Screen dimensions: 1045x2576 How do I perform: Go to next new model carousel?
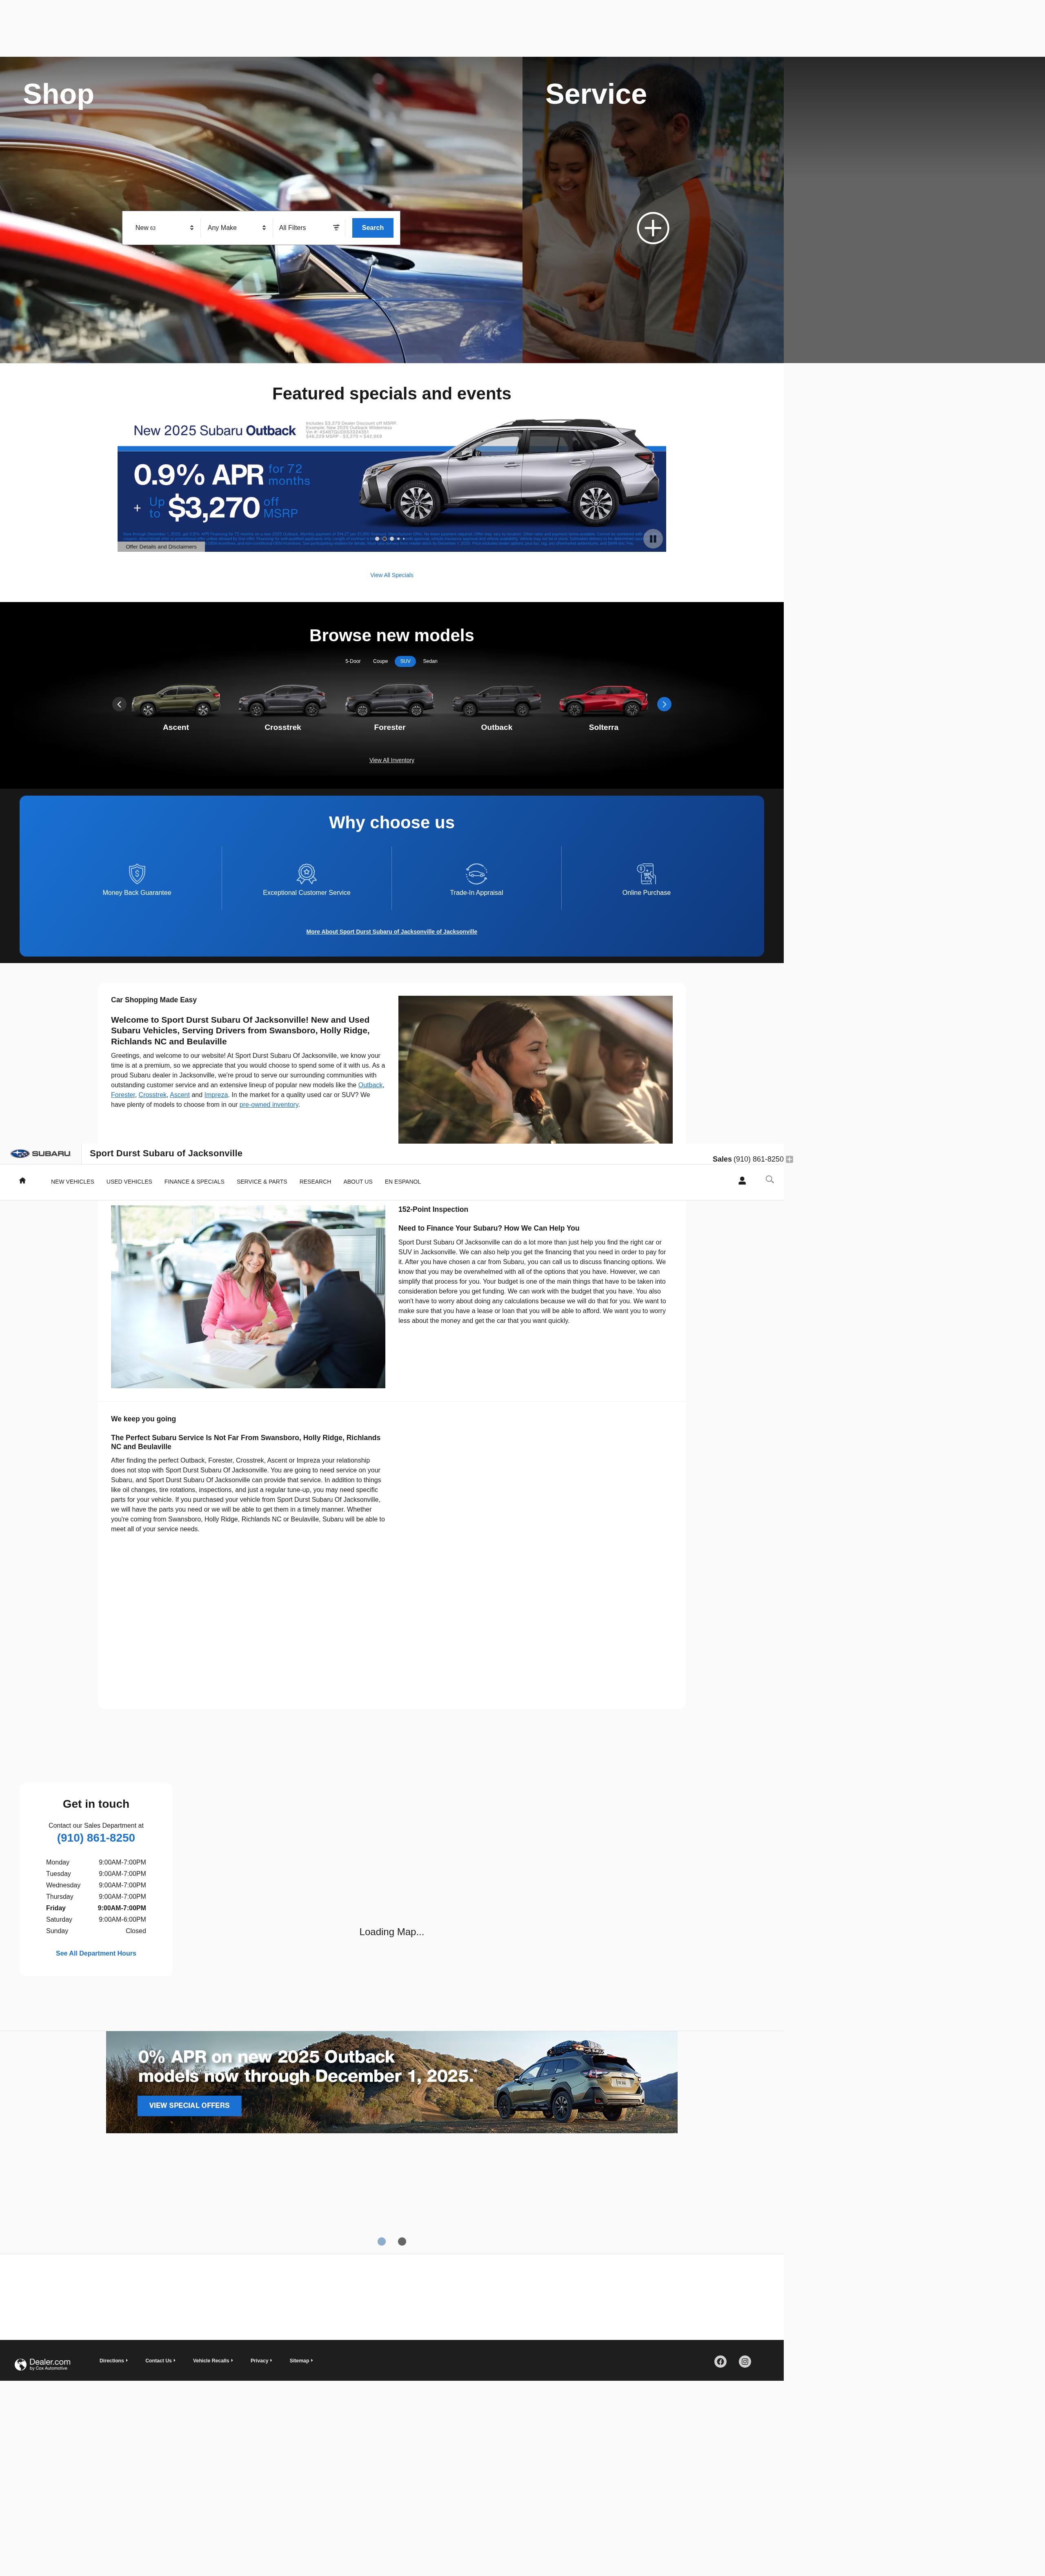[x=665, y=704]
